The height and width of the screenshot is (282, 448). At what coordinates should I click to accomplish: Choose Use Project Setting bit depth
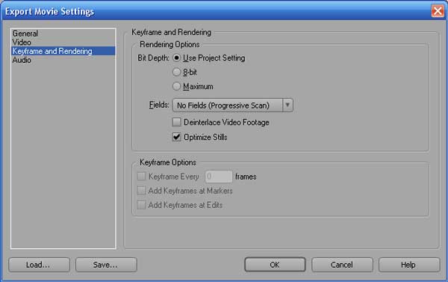pos(176,58)
